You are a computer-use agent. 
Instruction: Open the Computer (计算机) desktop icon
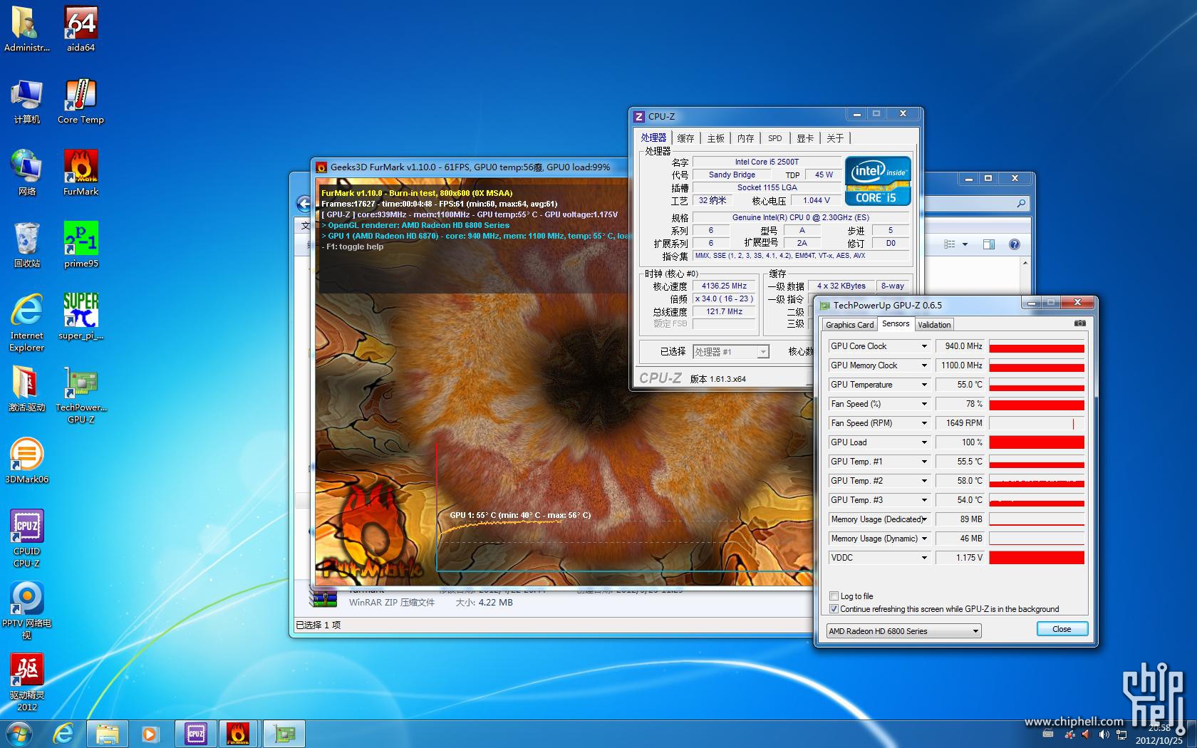[x=27, y=100]
